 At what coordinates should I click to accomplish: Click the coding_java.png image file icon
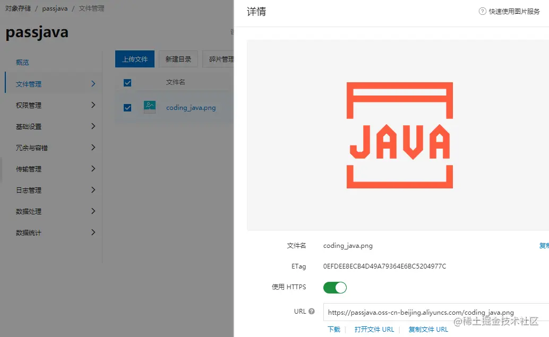(150, 107)
